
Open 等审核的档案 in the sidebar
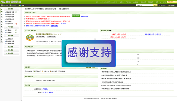10,17
